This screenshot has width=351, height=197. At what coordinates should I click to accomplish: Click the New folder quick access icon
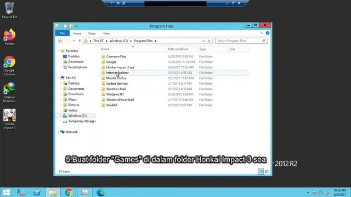71,26
